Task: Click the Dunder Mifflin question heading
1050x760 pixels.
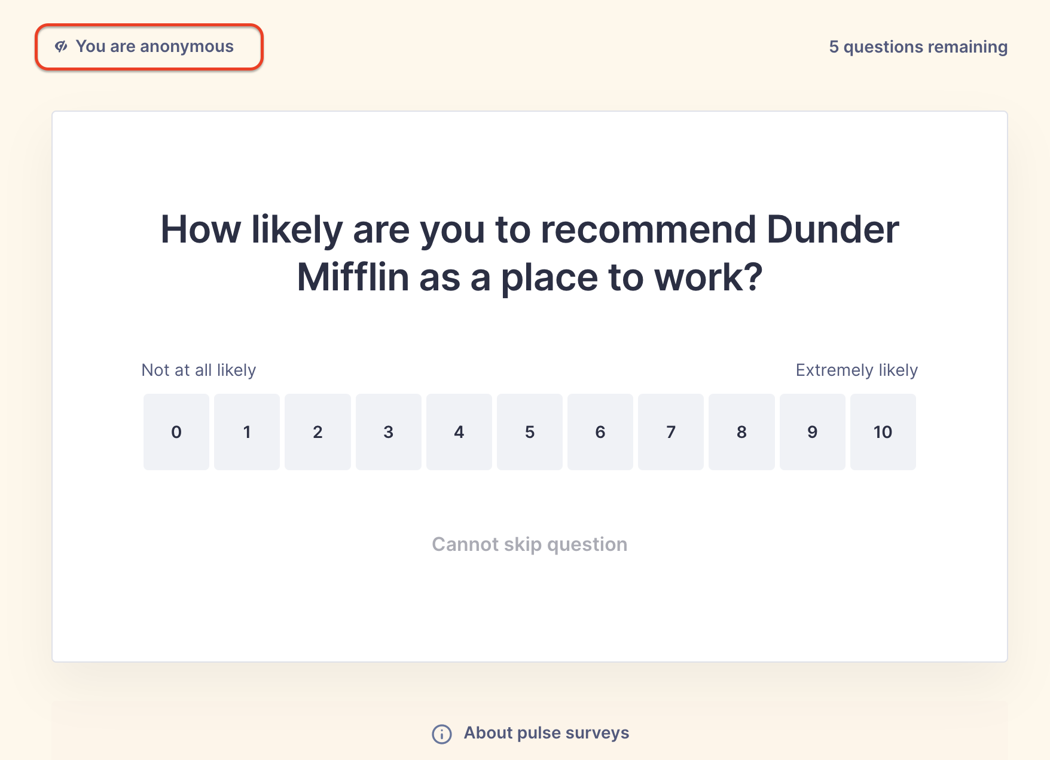Action: [x=530, y=253]
